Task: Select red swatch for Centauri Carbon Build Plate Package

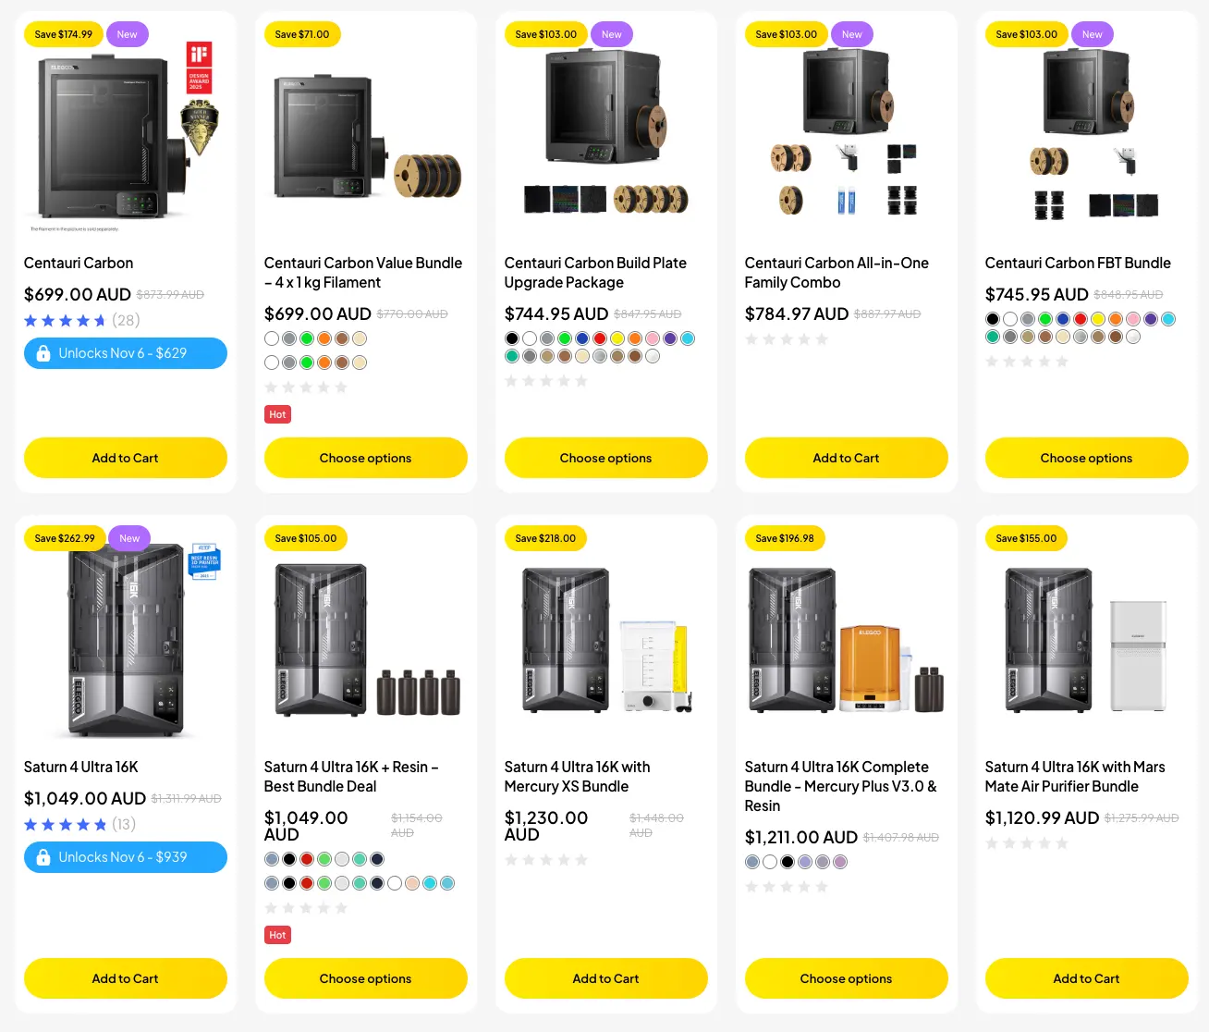Action: point(600,338)
